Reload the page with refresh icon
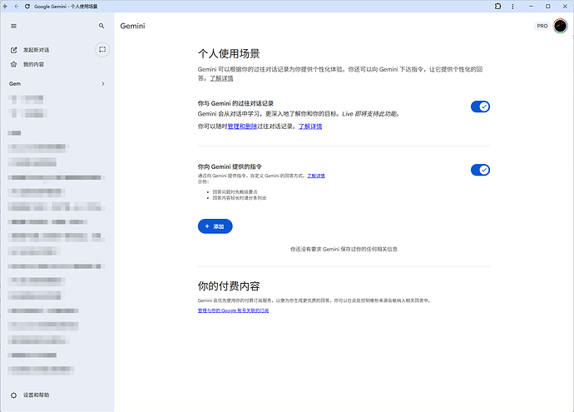The height and width of the screenshot is (412, 574). [27, 6]
